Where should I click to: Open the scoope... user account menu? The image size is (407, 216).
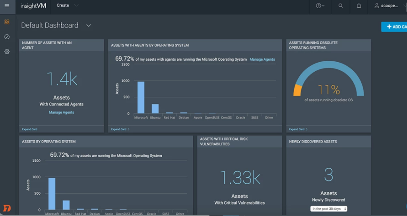click(386, 6)
